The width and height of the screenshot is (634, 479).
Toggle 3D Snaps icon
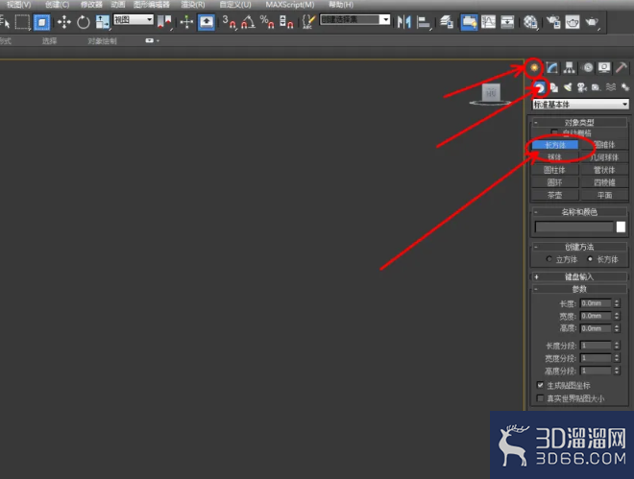(230, 22)
